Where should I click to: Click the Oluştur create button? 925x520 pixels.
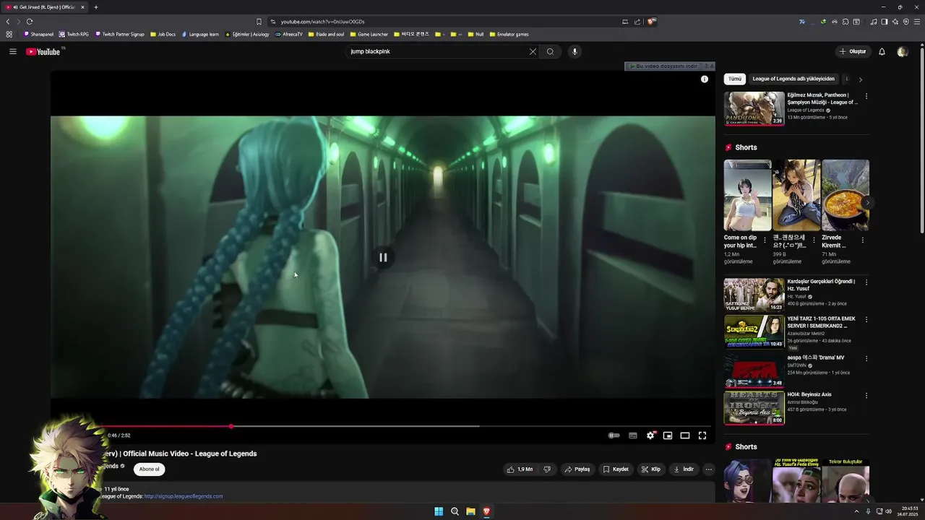click(853, 51)
